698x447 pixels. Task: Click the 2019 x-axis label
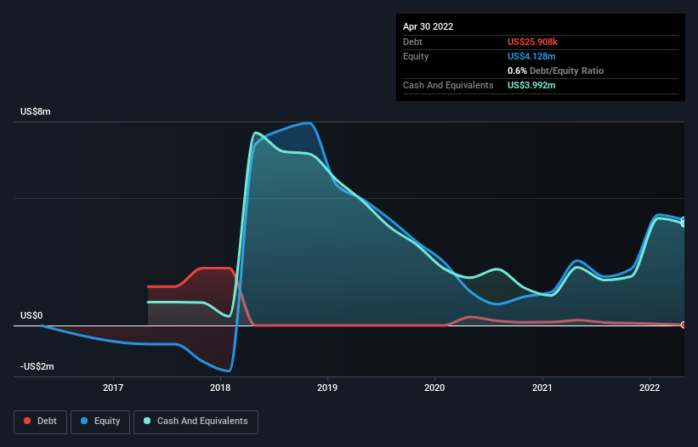pos(327,388)
